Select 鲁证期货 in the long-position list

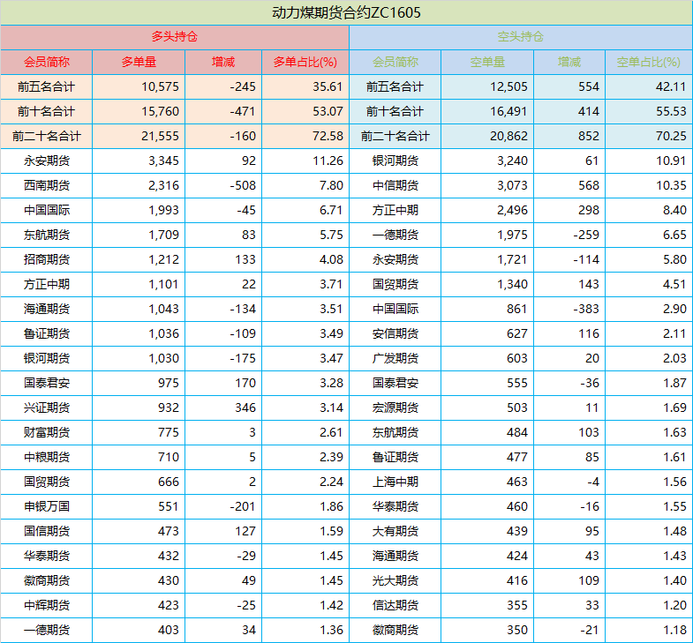[x=47, y=334]
